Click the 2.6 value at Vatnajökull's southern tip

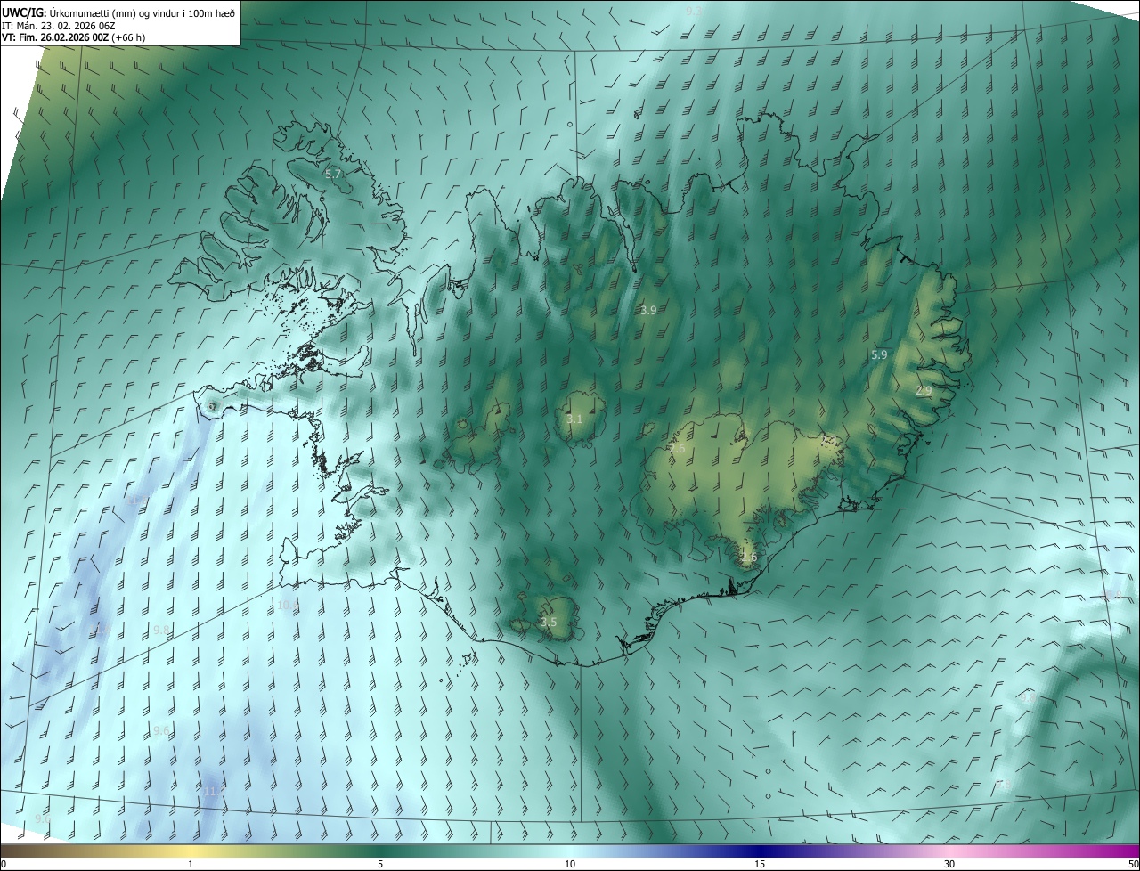click(749, 558)
